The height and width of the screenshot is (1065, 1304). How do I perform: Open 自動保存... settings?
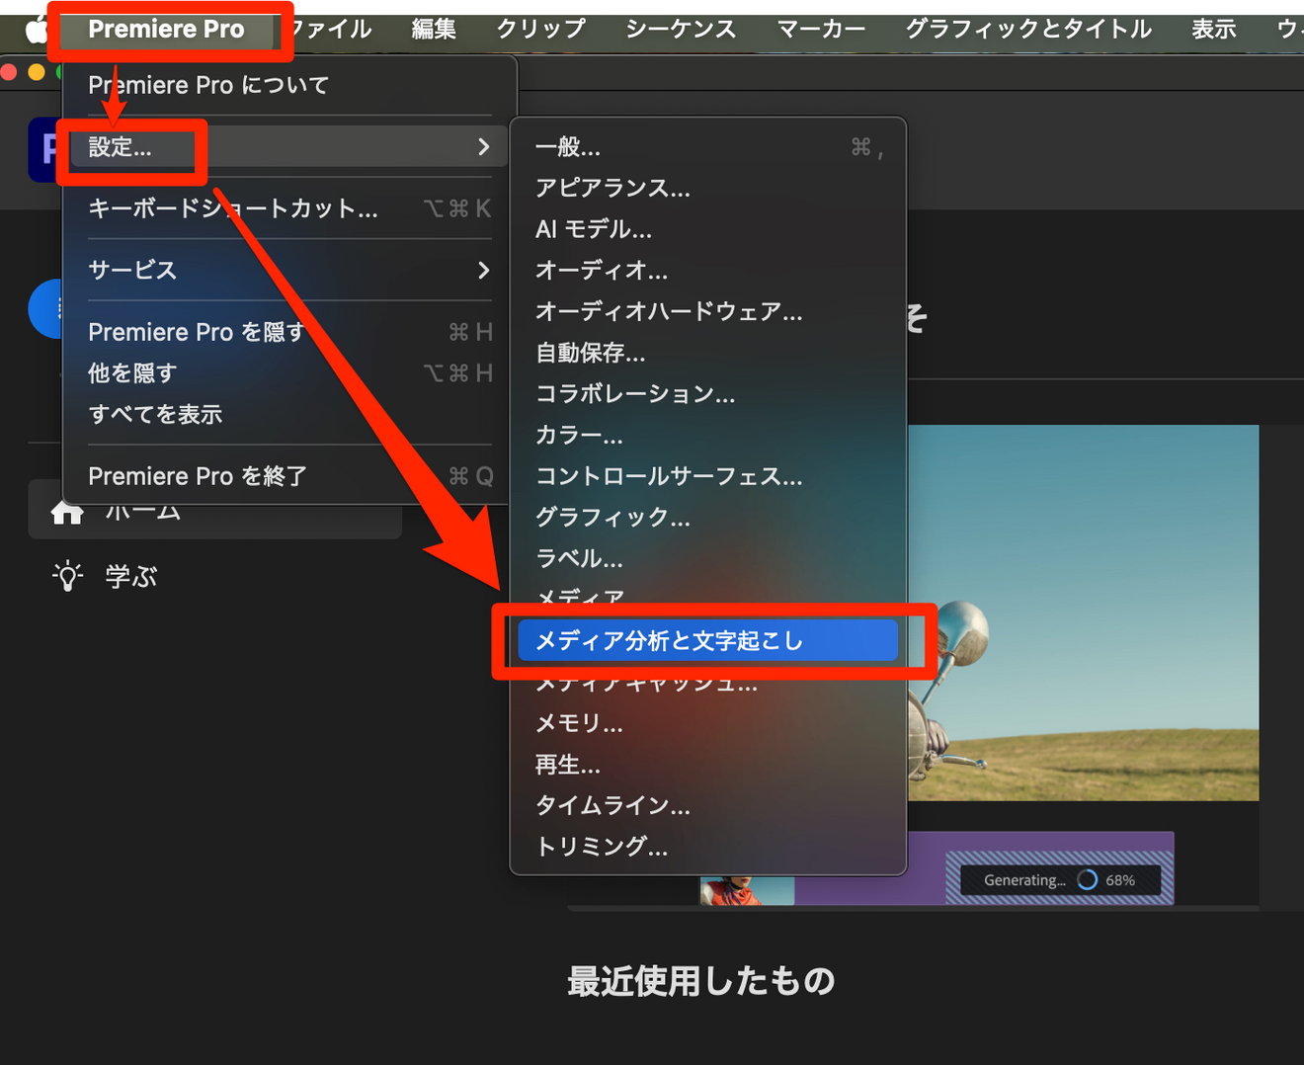tap(707, 353)
